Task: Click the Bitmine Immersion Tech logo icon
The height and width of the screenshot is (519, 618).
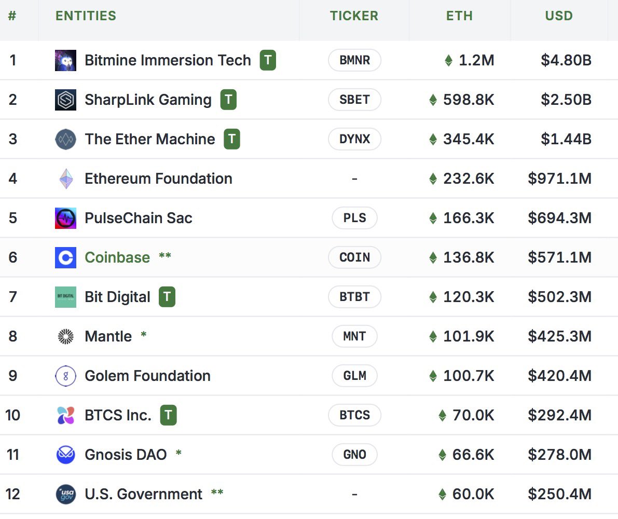Action: pyautogui.click(x=65, y=60)
